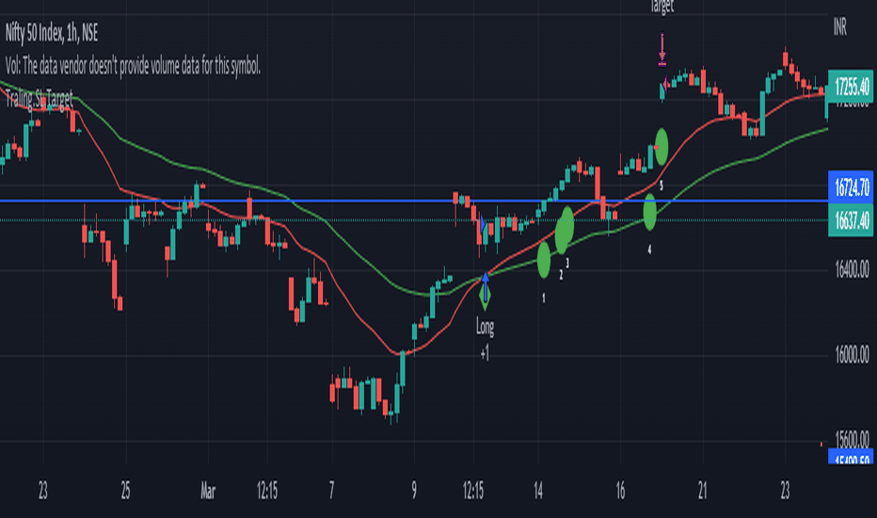
Task: Click the 7 date axis label
Action: click(331, 491)
